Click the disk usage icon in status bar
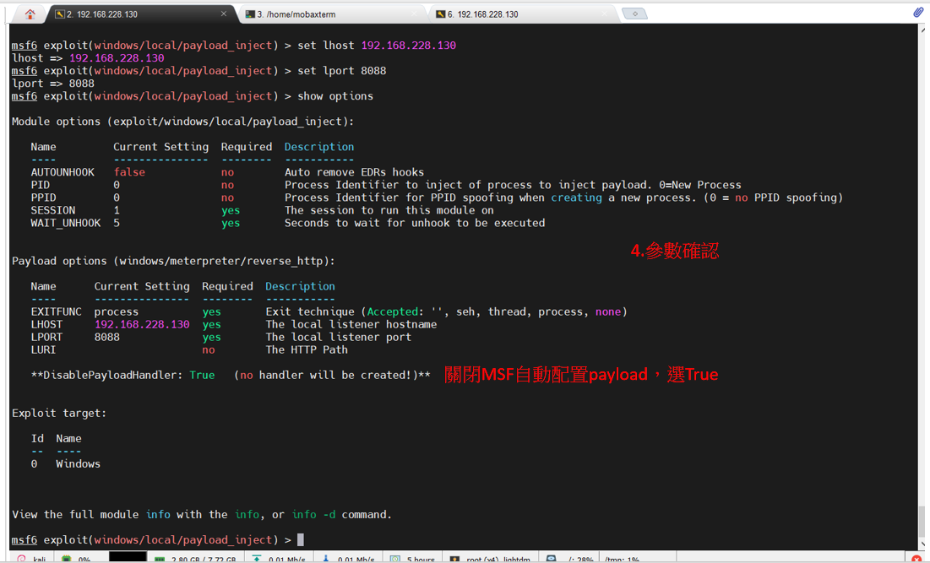The image size is (930, 563). click(x=551, y=559)
